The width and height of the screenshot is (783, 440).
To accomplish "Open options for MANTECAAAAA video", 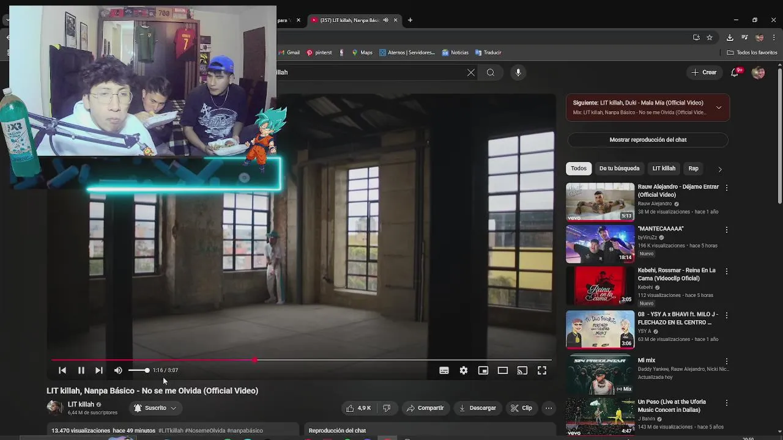I will 727,230.
